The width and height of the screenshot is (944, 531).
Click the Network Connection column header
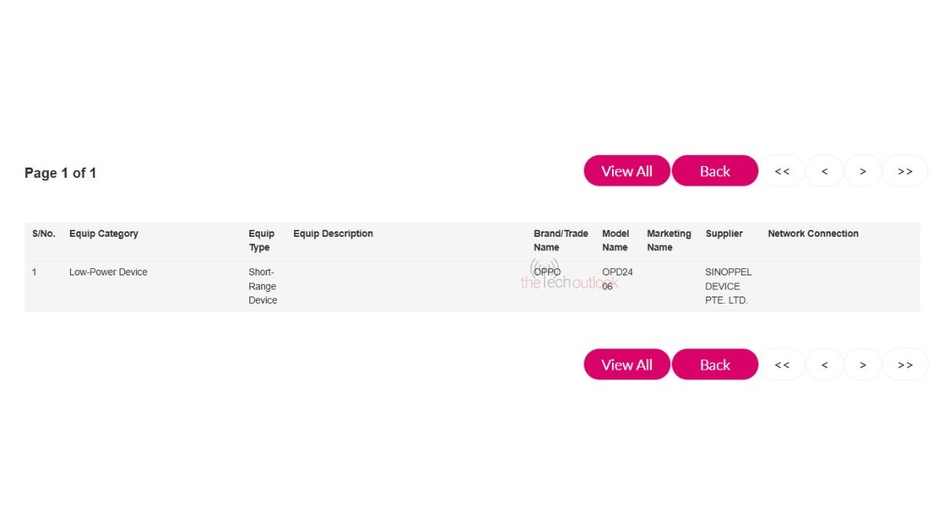[813, 234]
